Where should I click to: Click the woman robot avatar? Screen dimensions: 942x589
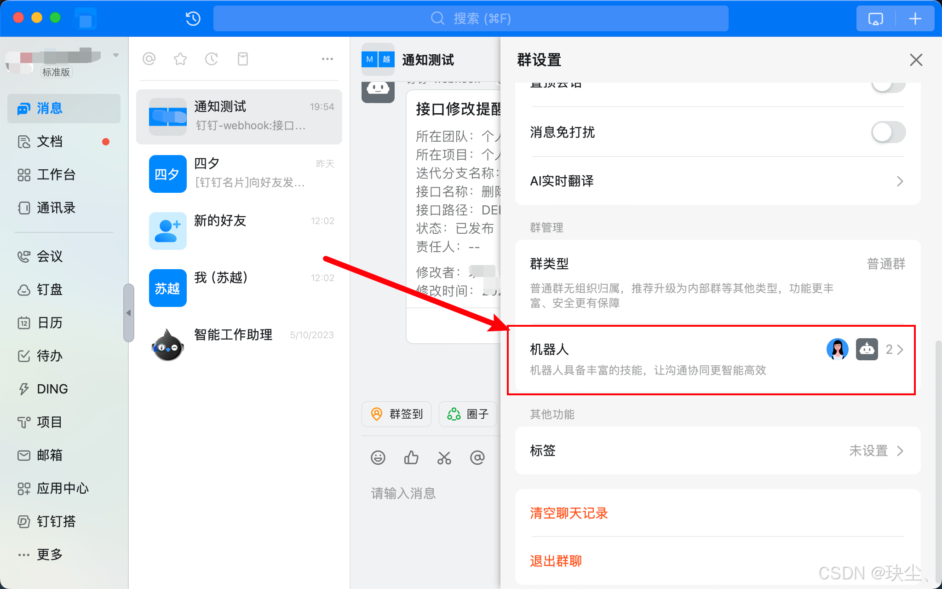pyautogui.click(x=838, y=350)
